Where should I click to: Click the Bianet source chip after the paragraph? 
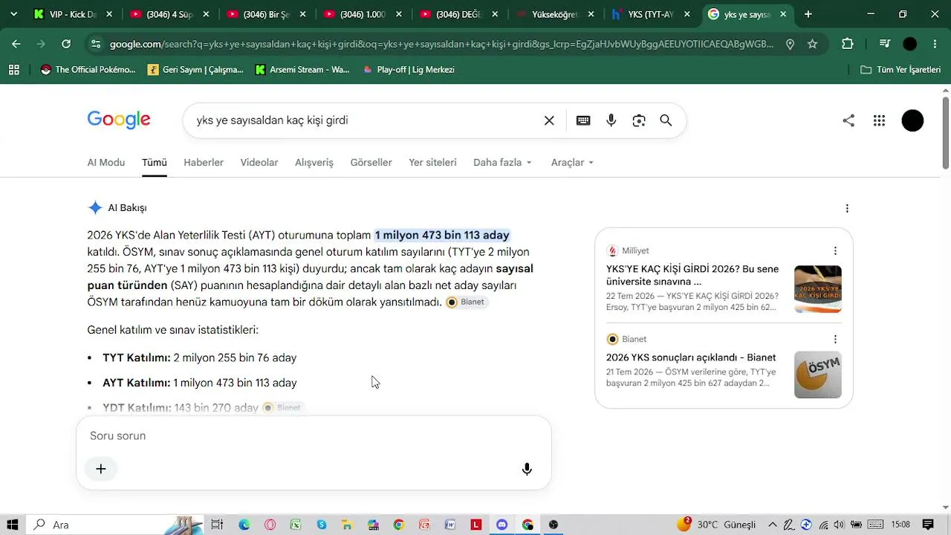[x=467, y=302]
